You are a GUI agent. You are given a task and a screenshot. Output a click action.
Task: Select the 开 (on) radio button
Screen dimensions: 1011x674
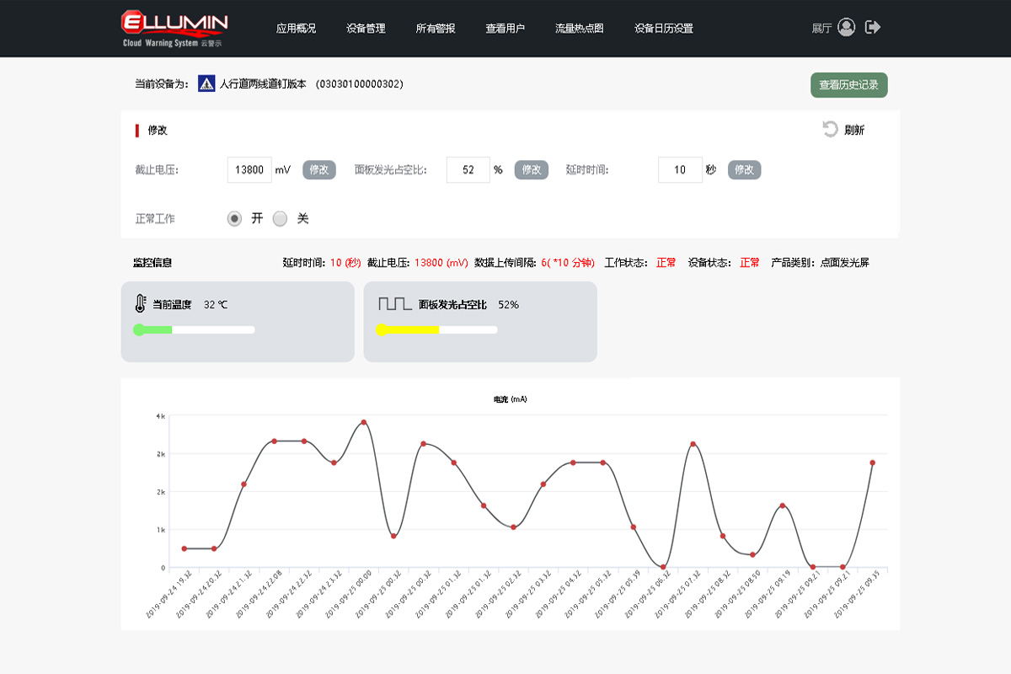click(234, 218)
